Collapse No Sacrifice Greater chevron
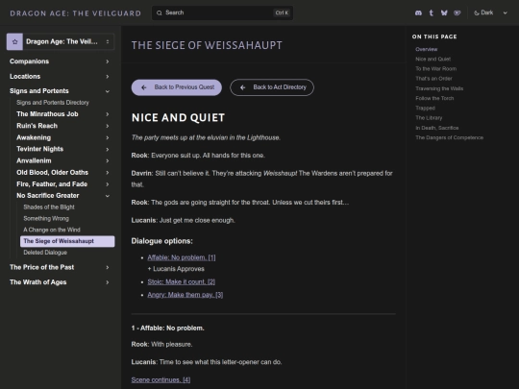This screenshot has height=389, width=519. pyautogui.click(x=108, y=196)
